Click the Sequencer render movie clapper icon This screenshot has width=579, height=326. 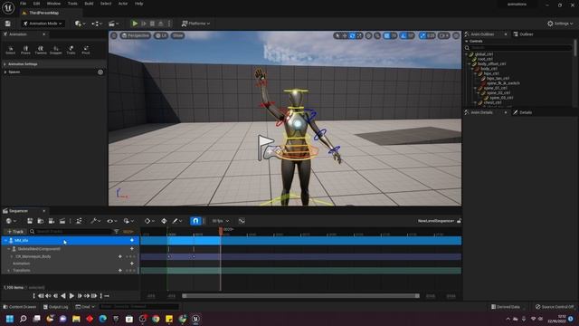click(x=62, y=221)
